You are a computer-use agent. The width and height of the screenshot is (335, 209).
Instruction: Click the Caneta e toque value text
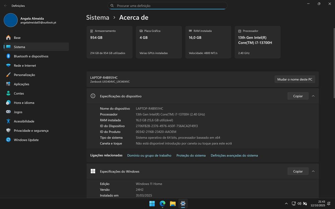[x=184, y=143]
